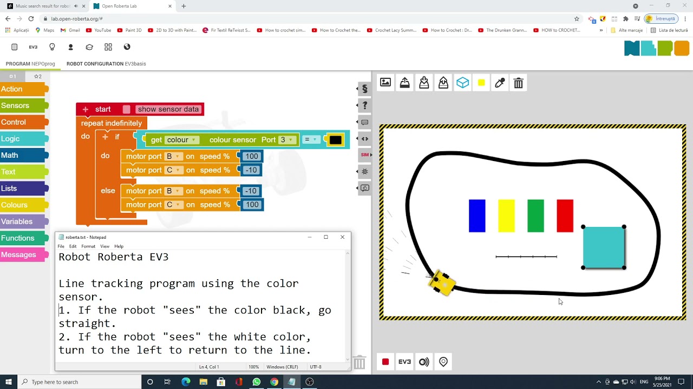The image size is (693, 389).
Task: Open the Control block category
Action: (14, 122)
